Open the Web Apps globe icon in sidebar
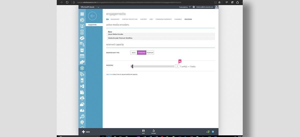300x137 pixels. coord(82,20)
